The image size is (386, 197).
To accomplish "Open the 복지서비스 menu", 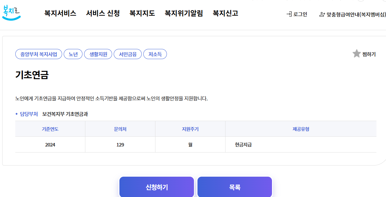I will pos(60,13).
